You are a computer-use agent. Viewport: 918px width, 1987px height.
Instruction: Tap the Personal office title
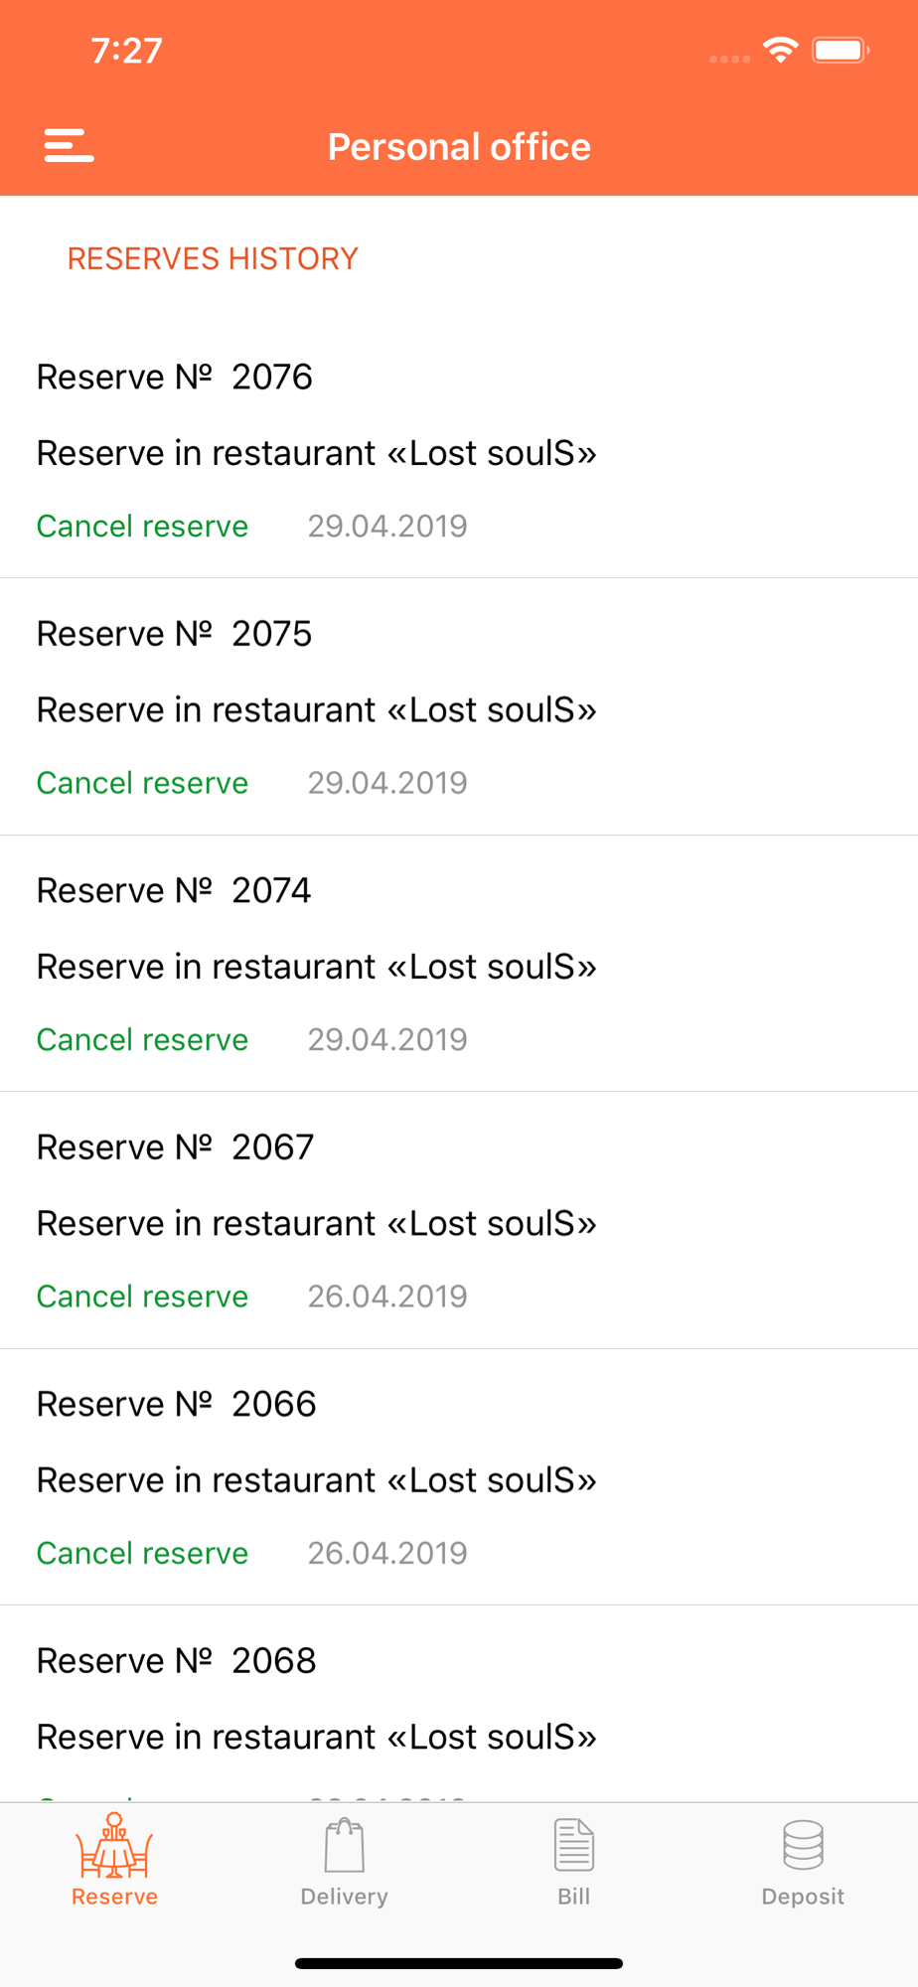(x=459, y=147)
